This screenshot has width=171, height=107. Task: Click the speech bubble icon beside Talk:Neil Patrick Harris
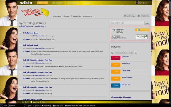pyautogui.click(x=20, y=99)
